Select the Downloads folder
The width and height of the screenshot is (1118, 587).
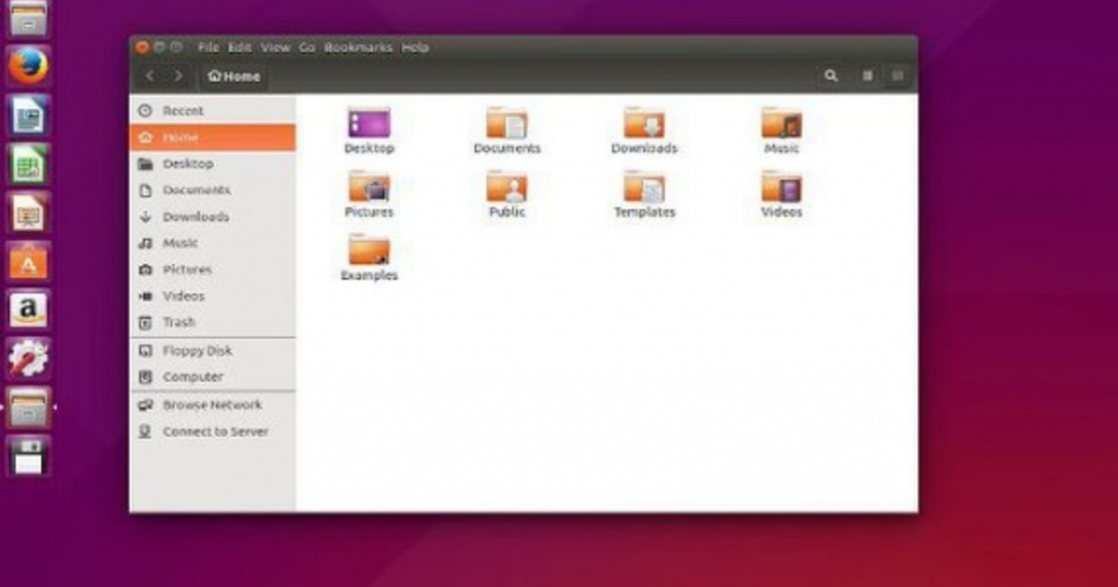[x=643, y=126]
